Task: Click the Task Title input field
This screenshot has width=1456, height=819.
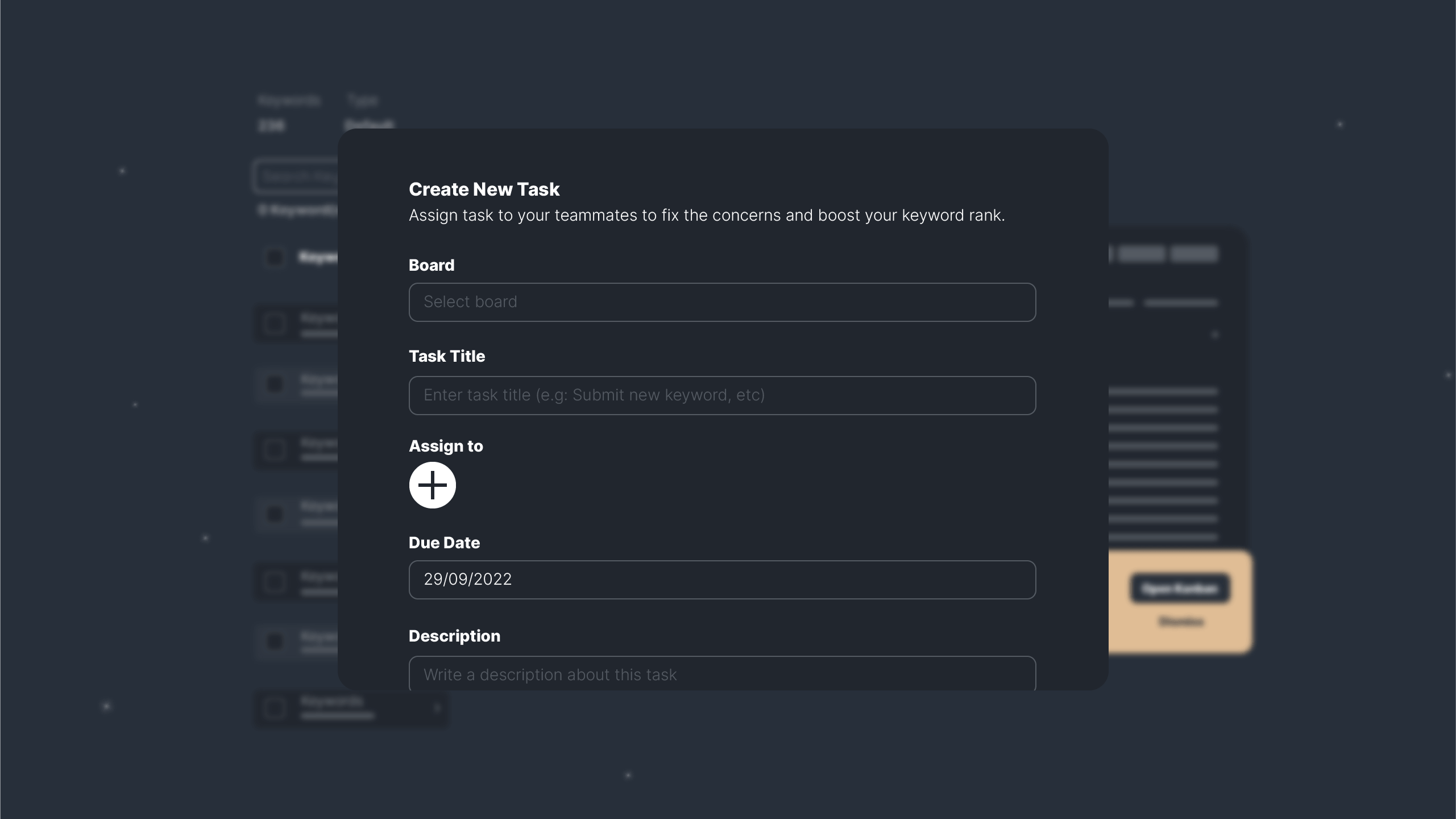Action: click(722, 395)
